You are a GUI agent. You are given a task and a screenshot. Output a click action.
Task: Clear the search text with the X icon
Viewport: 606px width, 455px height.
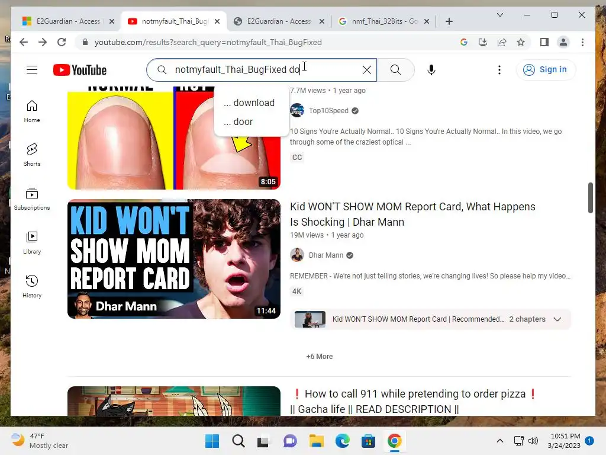pyautogui.click(x=367, y=70)
